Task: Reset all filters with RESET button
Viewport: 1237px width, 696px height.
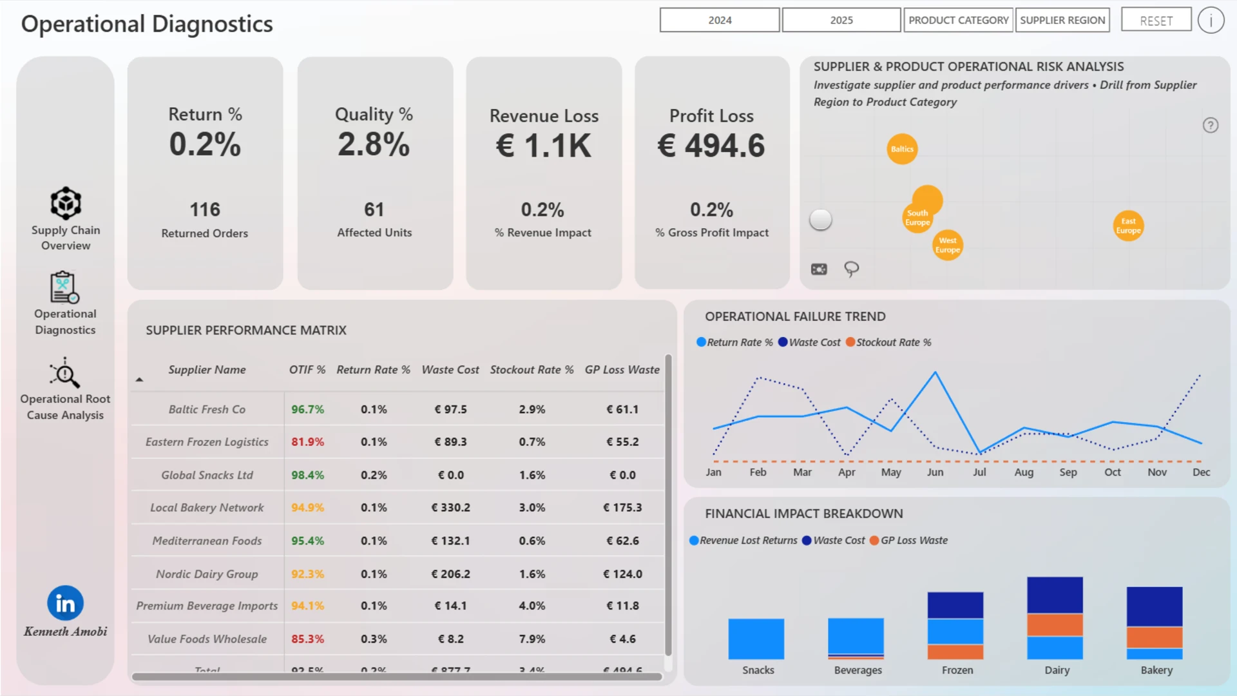Action: (x=1156, y=20)
